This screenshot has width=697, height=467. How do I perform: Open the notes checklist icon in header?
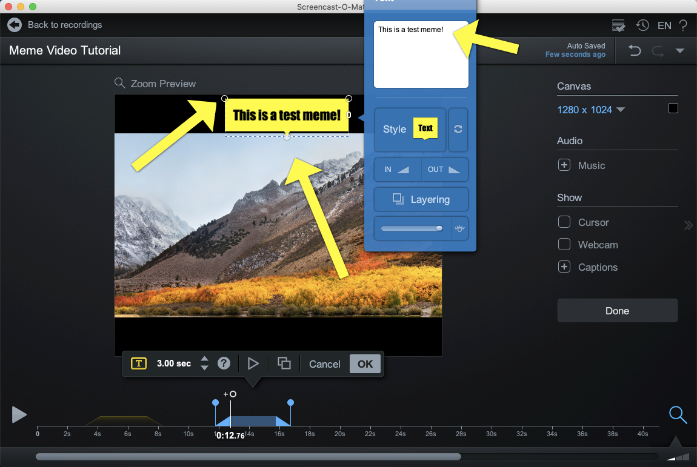(x=618, y=25)
